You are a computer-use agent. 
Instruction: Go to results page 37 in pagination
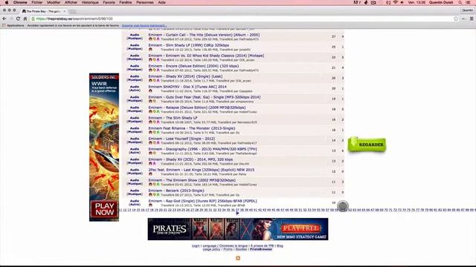[237, 210]
